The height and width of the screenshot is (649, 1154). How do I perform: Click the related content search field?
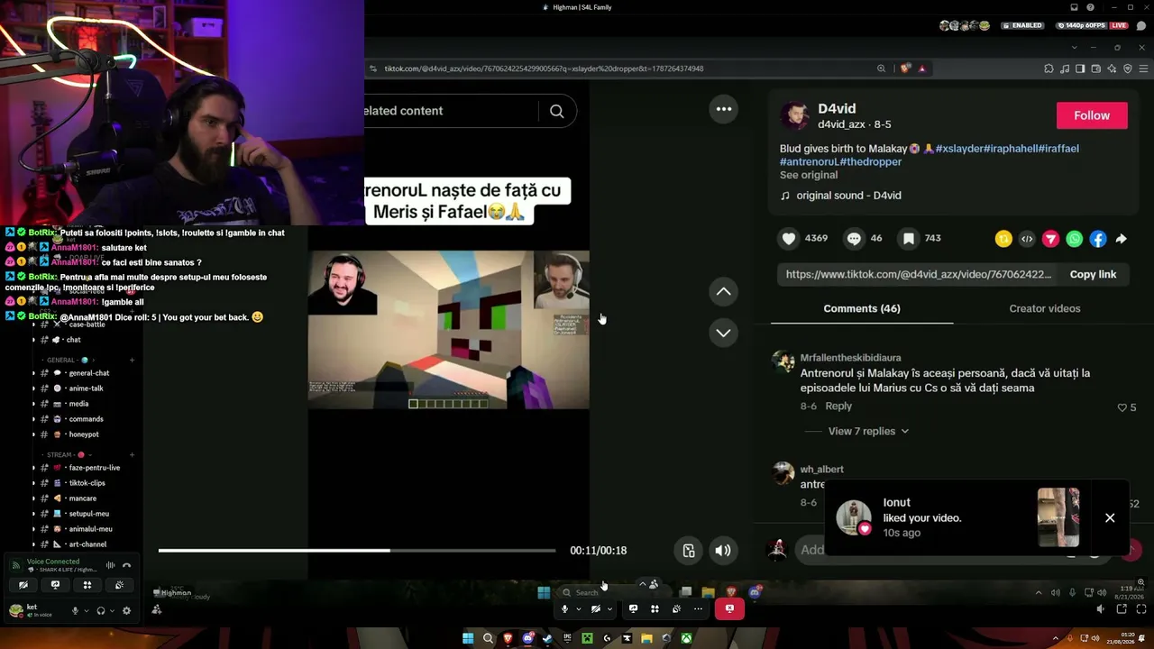451,111
